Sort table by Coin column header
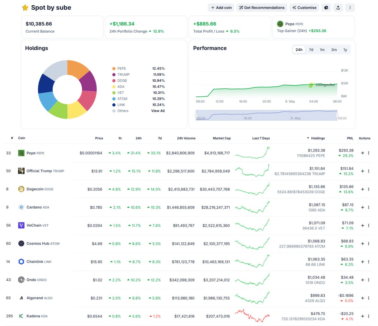Screen dimensions: 378x326 click(22, 138)
